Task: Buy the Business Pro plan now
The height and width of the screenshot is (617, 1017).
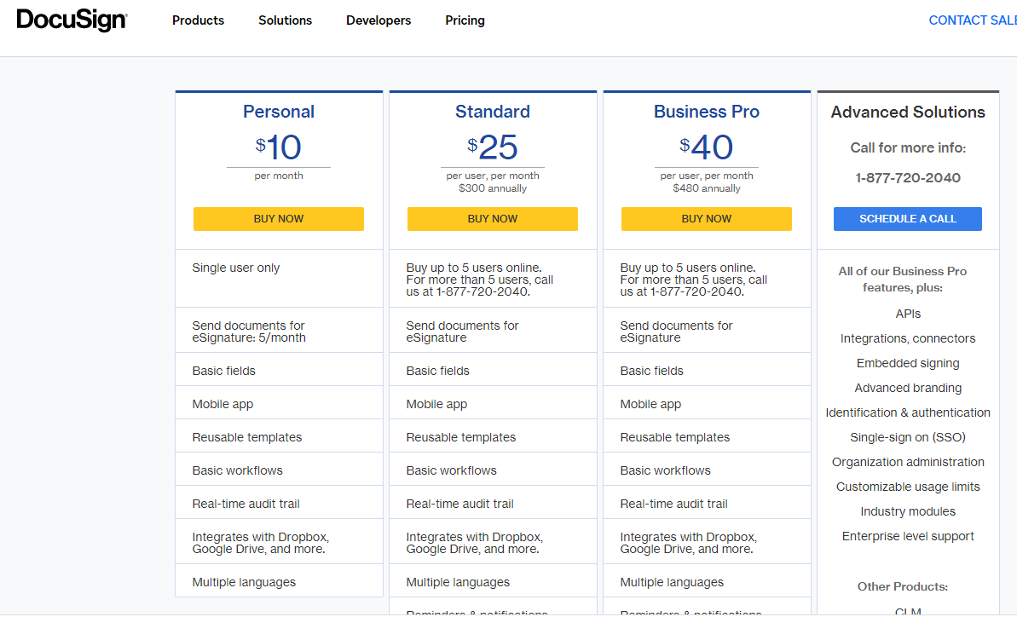Action: [707, 219]
